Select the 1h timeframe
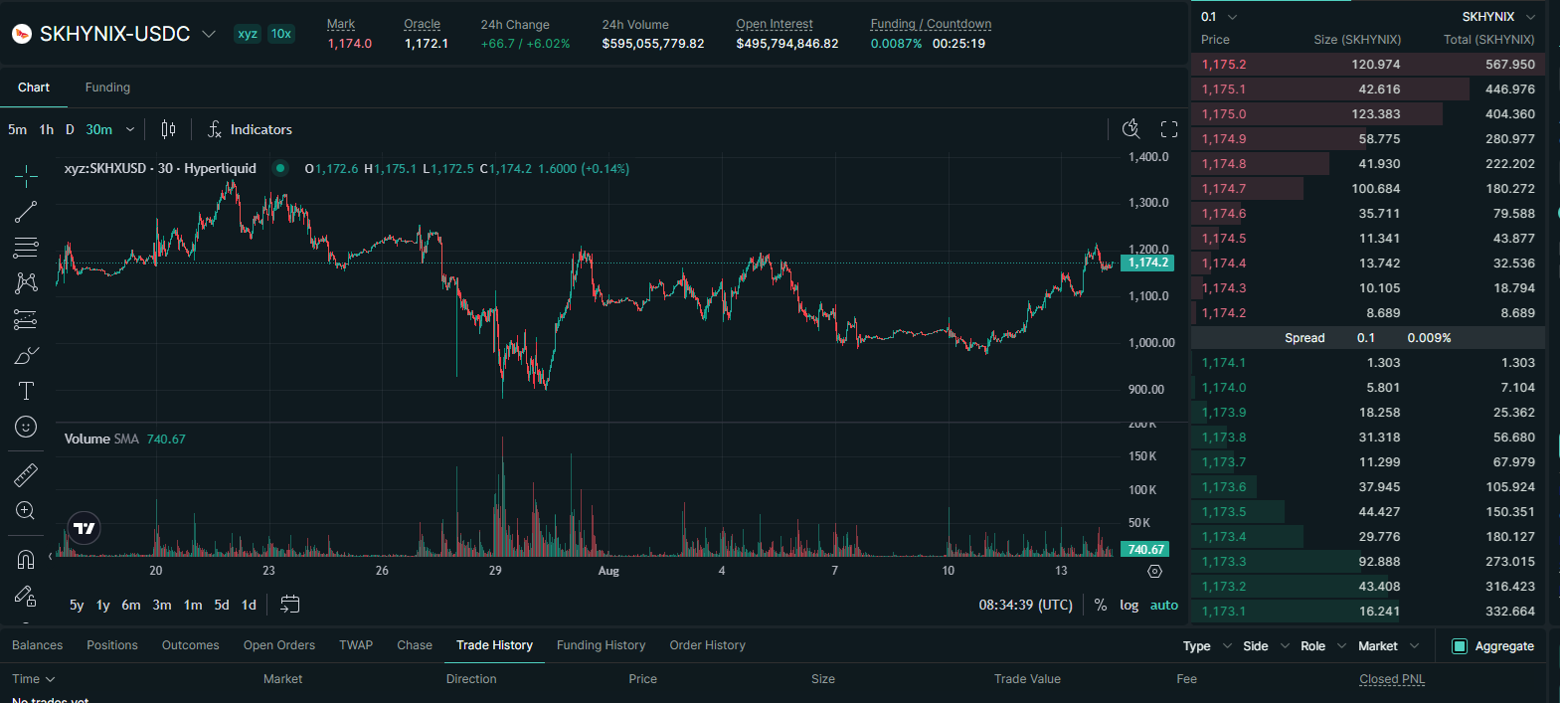 [47, 129]
